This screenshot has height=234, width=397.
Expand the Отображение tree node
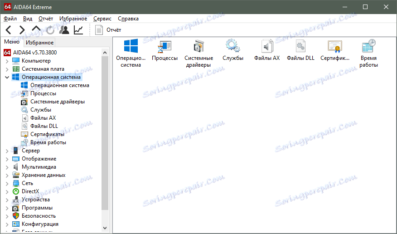7,159
